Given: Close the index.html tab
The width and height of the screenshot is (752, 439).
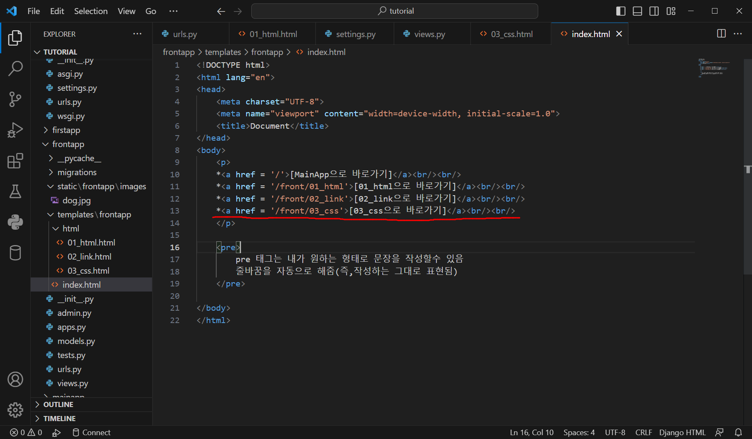Looking at the screenshot, I should 619,34.
